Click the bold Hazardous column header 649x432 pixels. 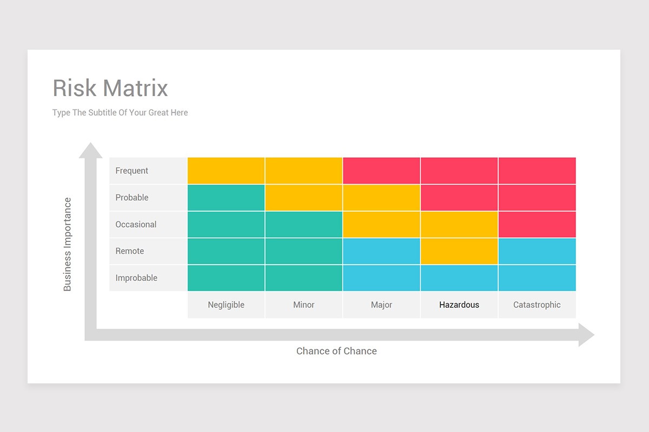coord(459,305)
